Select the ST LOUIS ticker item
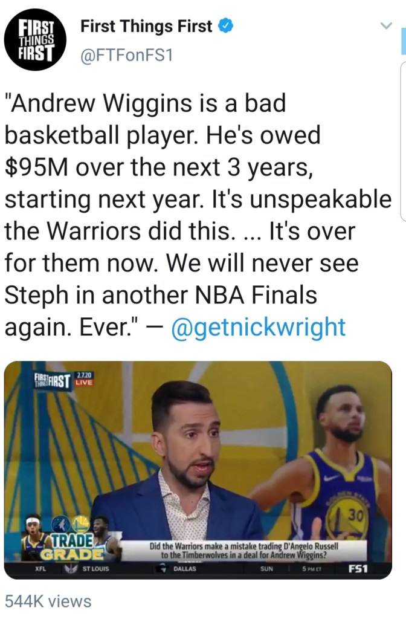 pos(95,569)
